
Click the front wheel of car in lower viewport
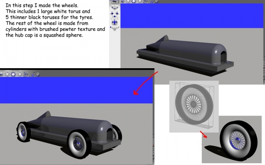pos(79,144)
